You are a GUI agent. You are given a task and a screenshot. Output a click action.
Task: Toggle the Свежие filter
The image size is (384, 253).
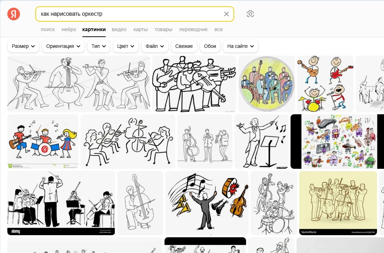pyautogui.click(x=184, y=46)
